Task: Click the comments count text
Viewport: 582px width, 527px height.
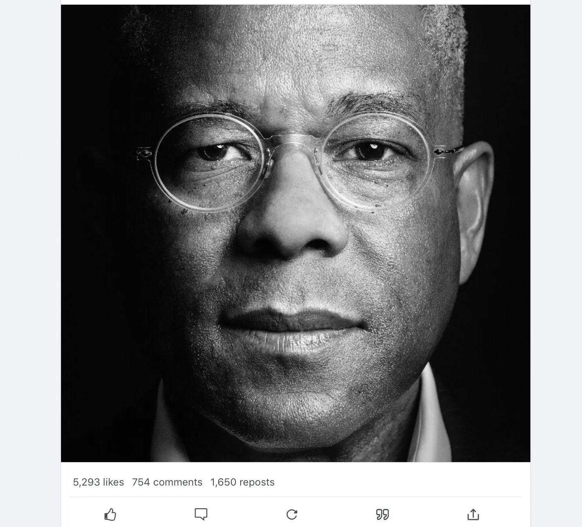Action: pyautogui.click(x=167, y=482)
